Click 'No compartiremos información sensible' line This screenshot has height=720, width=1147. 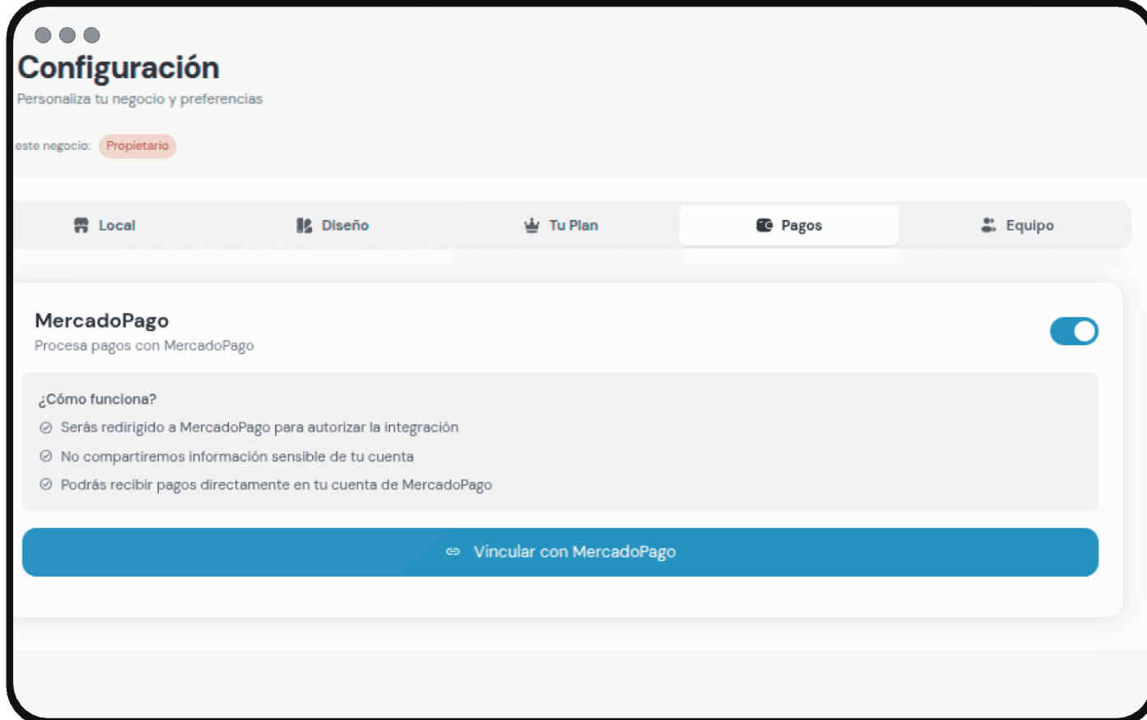click(237, 456)
